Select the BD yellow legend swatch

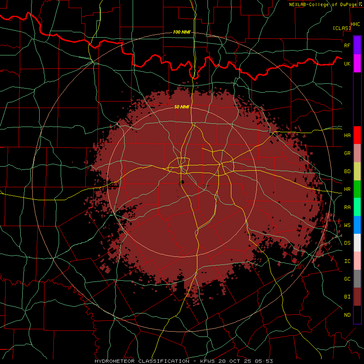[x=357, y=171]
